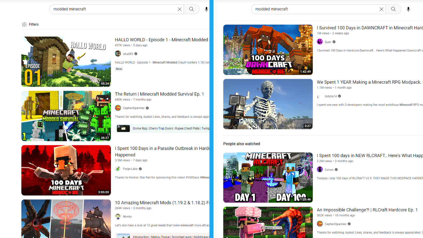Open I Spent 100 days in NEW RLCRAFT title
The image size is (423, 238).
pyautogui.click(x=370, y=156)
